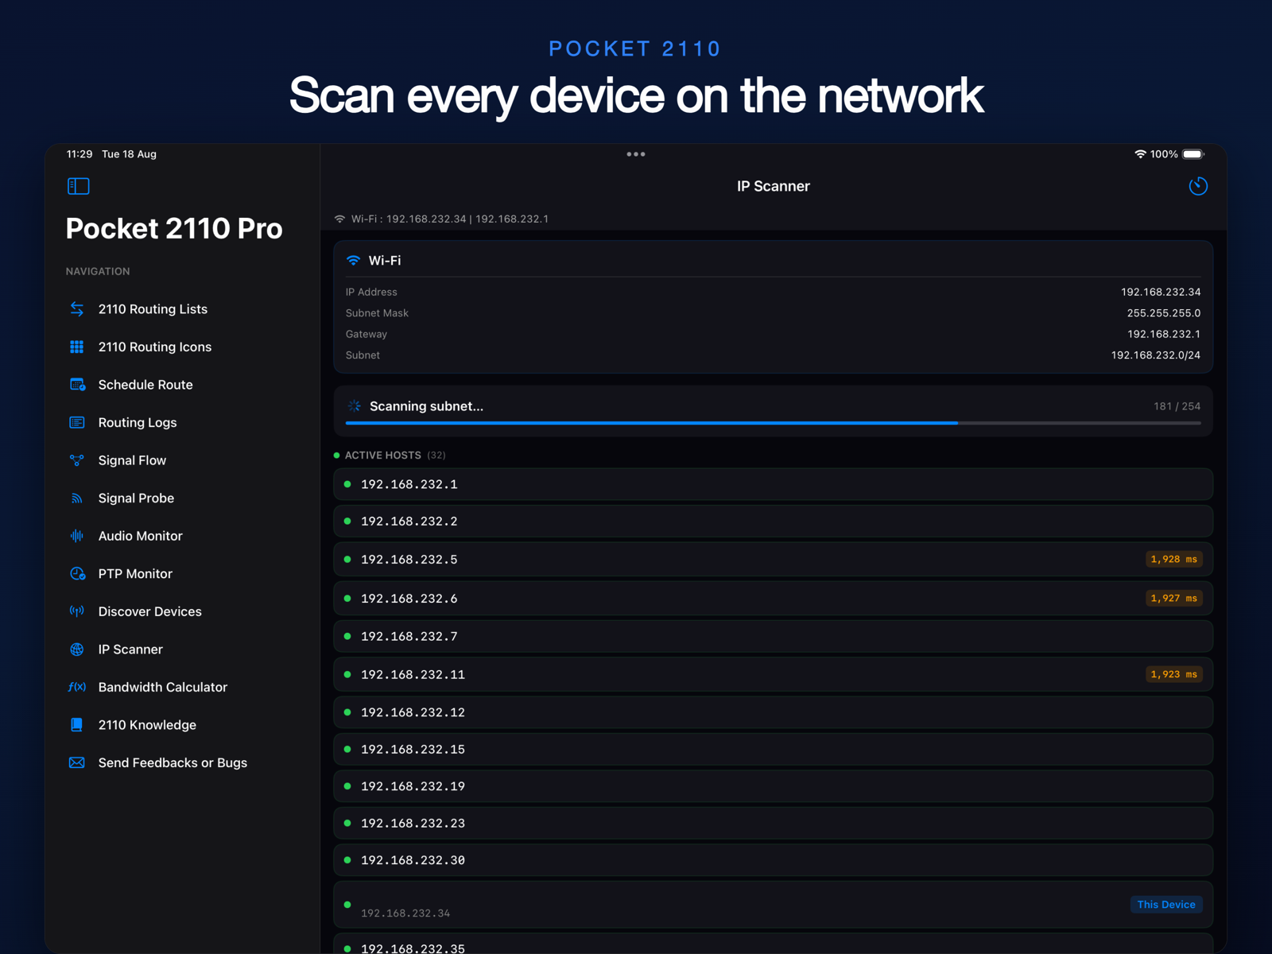Tap the battery indicator in status bar
Screen dimensions: 1272x954
click(x=1192, y=154)
